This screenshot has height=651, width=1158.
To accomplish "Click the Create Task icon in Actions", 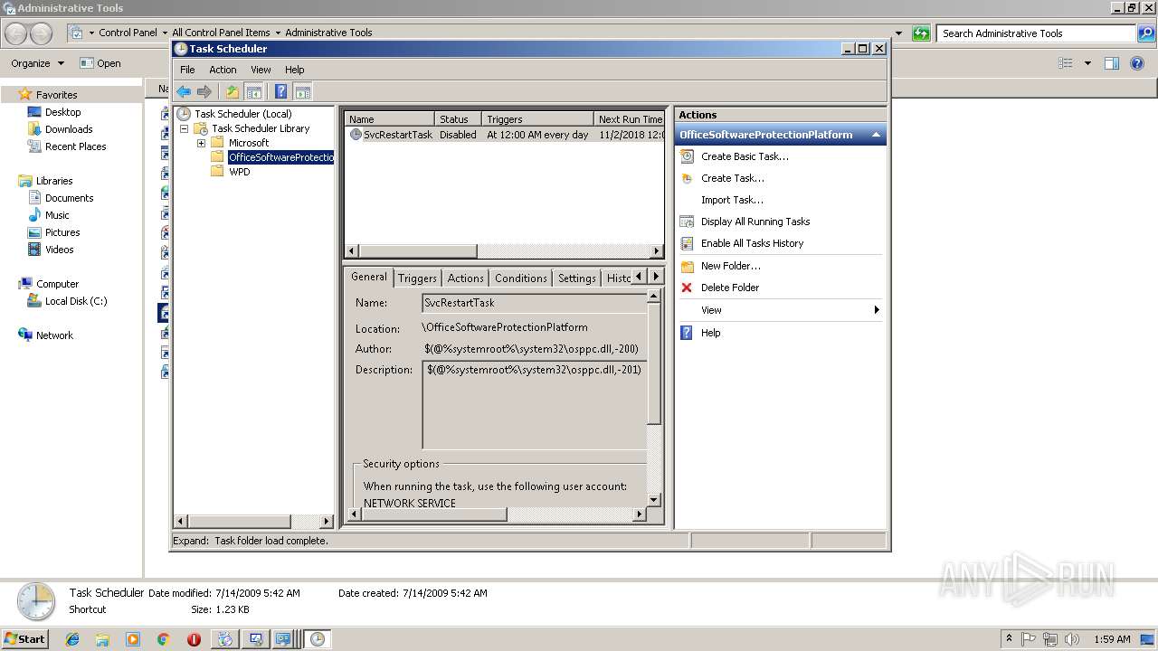I will 687,178.
